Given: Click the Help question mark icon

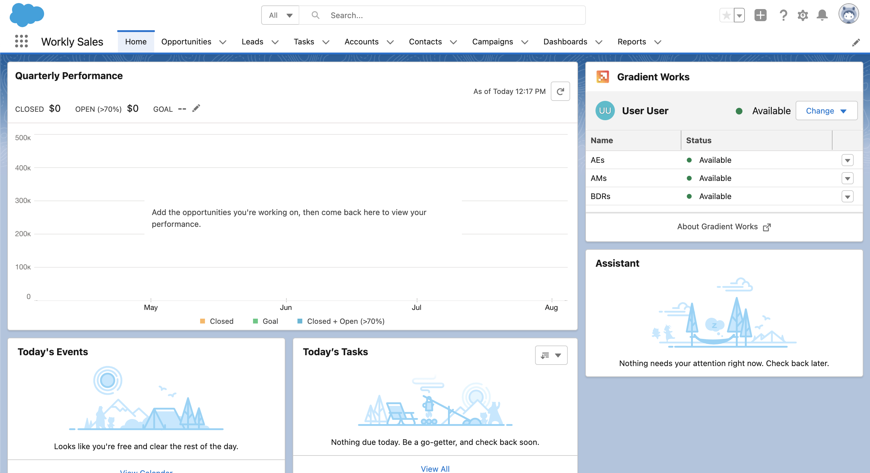Looking at the screenshot, I should pyautogui.click(x=783, y=15).
